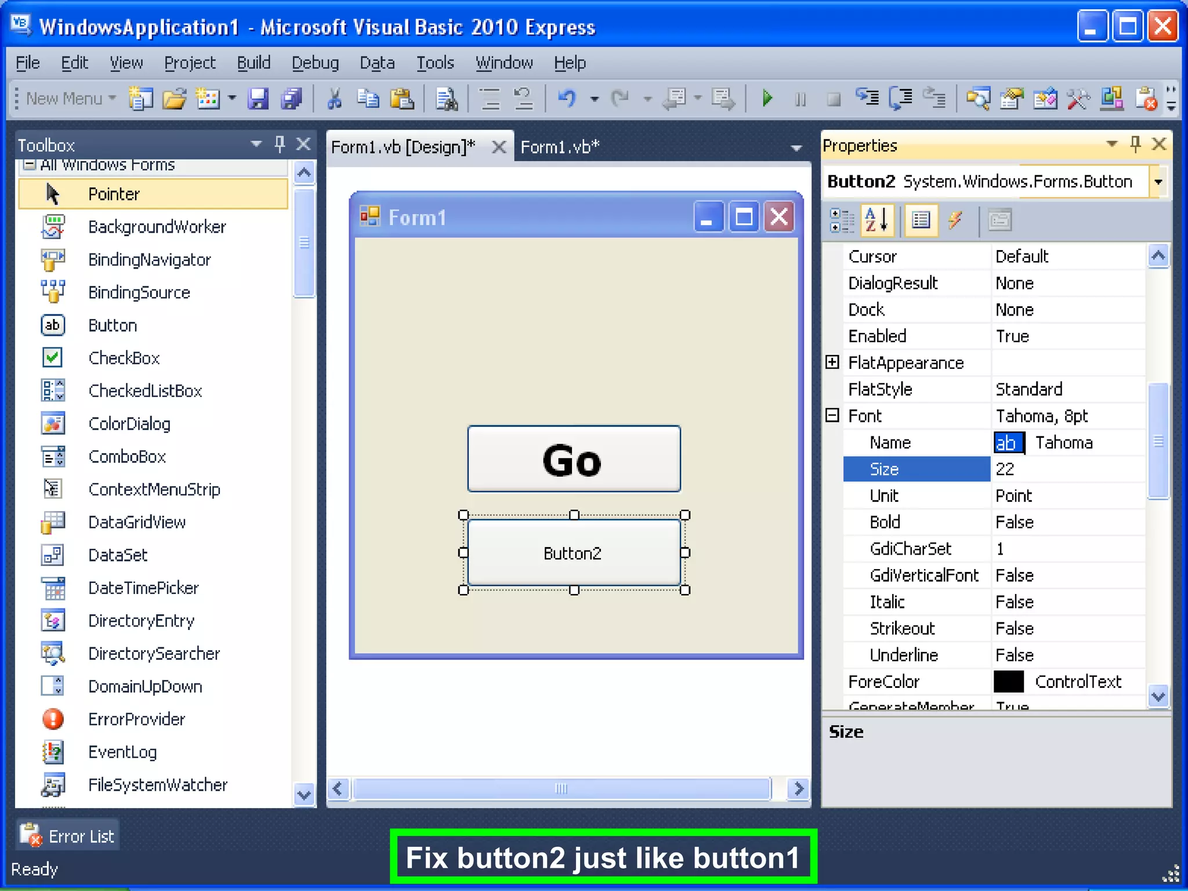Select Button2 on the form designer
Image resolution: width=1188 pixels, height=891 pixels.
tap(574, 553)
